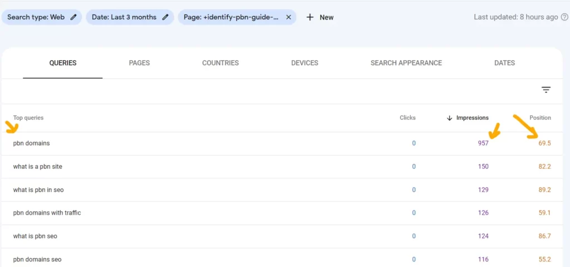The image size is (570, 267).
Task: Remove the Page filter with X icon
Action: point(289,17)
